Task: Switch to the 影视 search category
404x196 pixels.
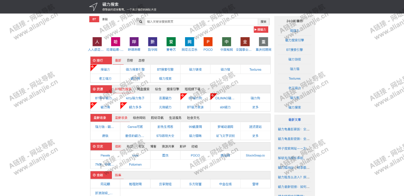Action: pos(105,19)
